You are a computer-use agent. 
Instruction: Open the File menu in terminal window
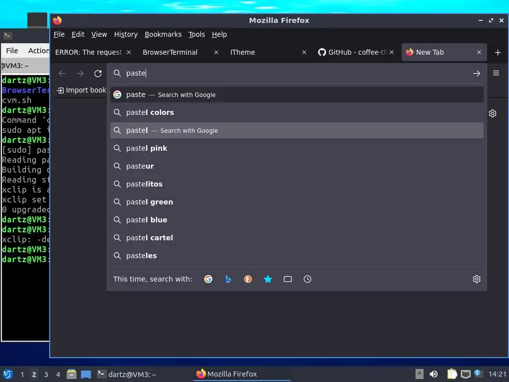click(12, 51)
